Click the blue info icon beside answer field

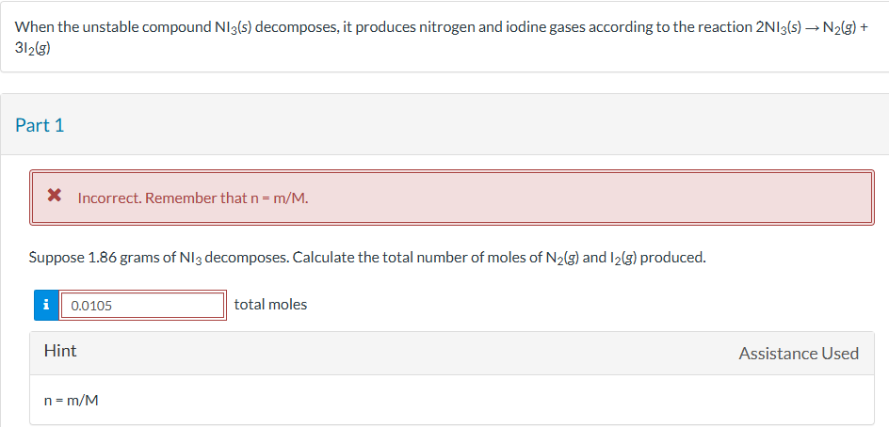(x=44, y=305)
